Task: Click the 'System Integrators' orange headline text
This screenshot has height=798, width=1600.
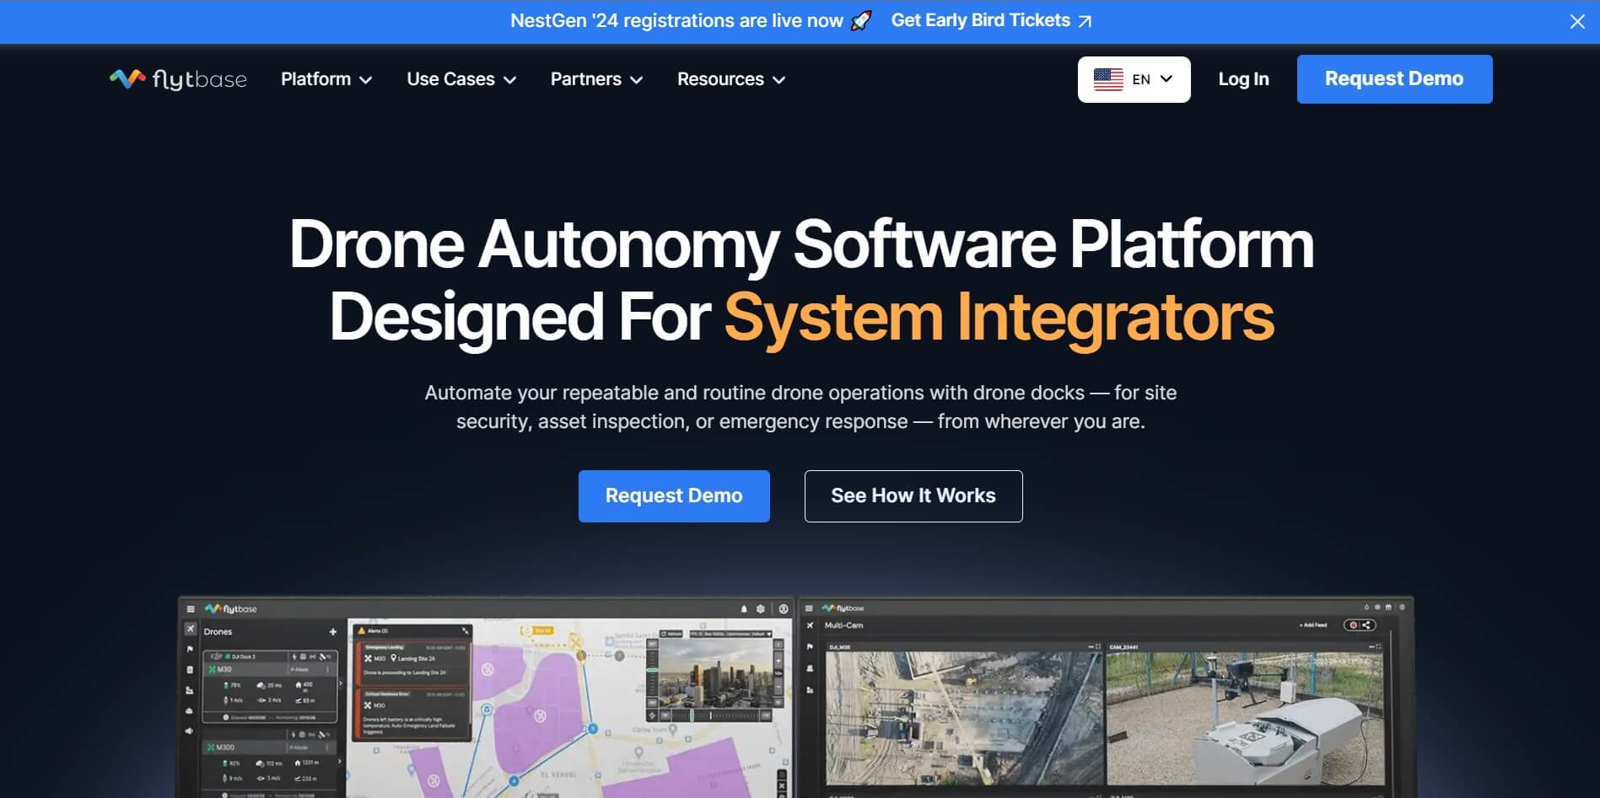Action: (999, 317)
